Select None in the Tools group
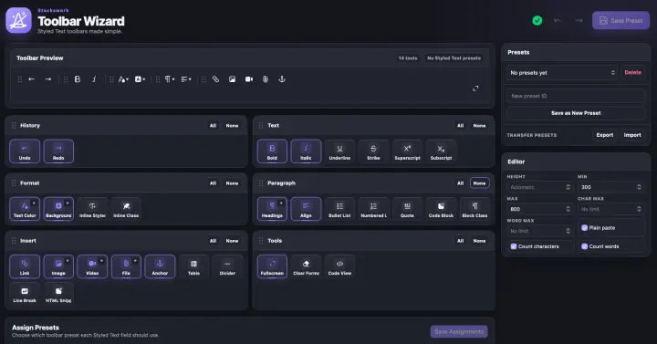This screenshot has width=657, height=344. [x=479, y=241]
